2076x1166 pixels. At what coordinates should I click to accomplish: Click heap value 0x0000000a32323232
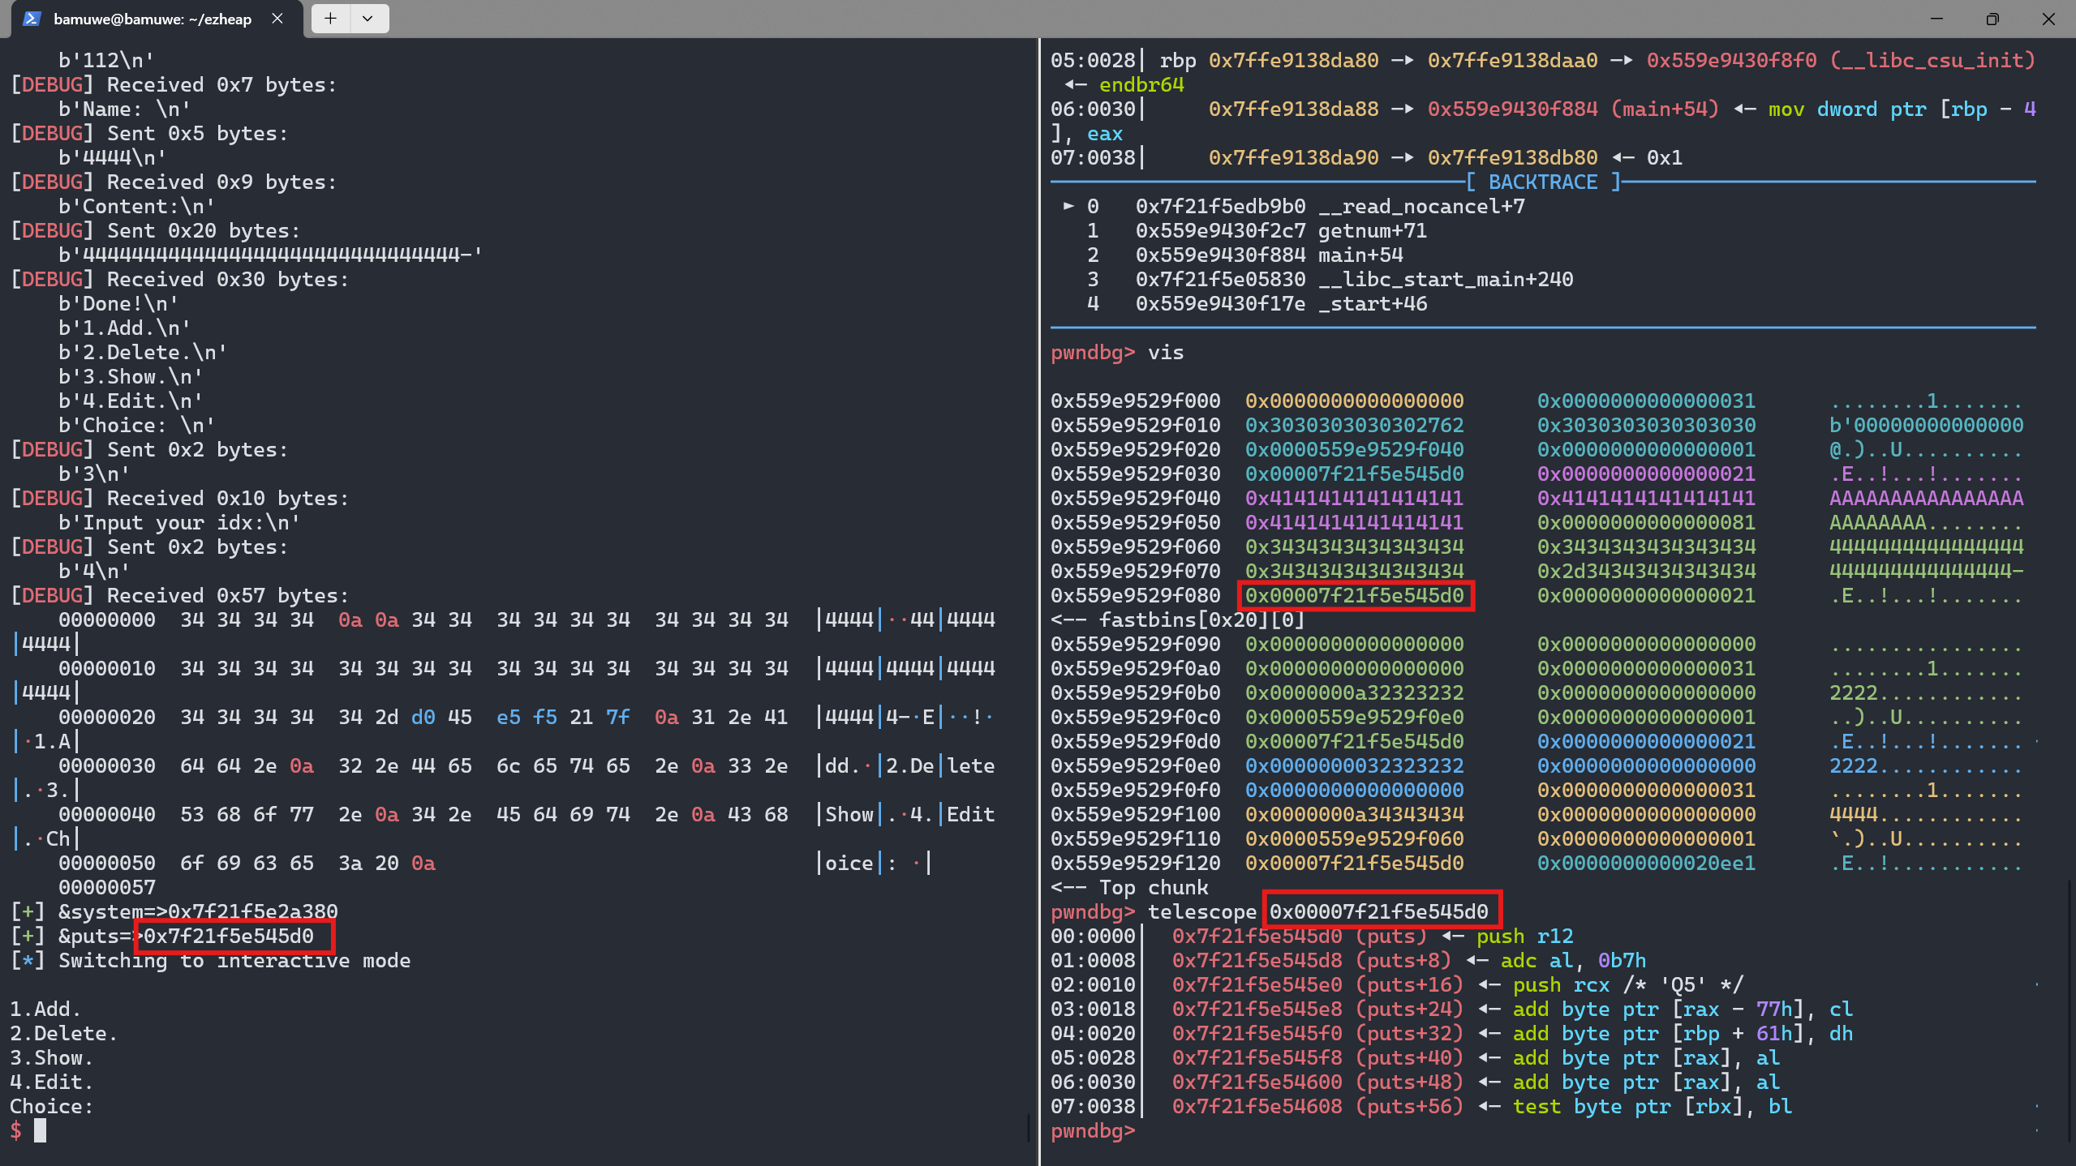click(x=1355, y=692)
